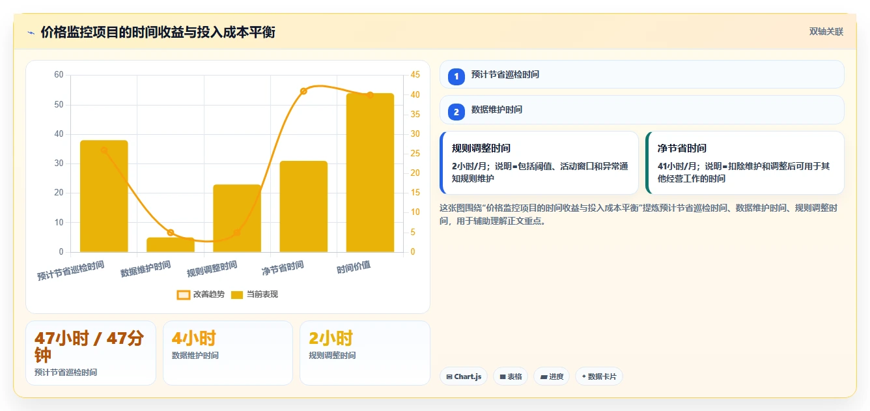The height and width of the screenshot is (411, 870).
Task: Click the x-axis label 数据维护时间
Action: pos(145,269)
